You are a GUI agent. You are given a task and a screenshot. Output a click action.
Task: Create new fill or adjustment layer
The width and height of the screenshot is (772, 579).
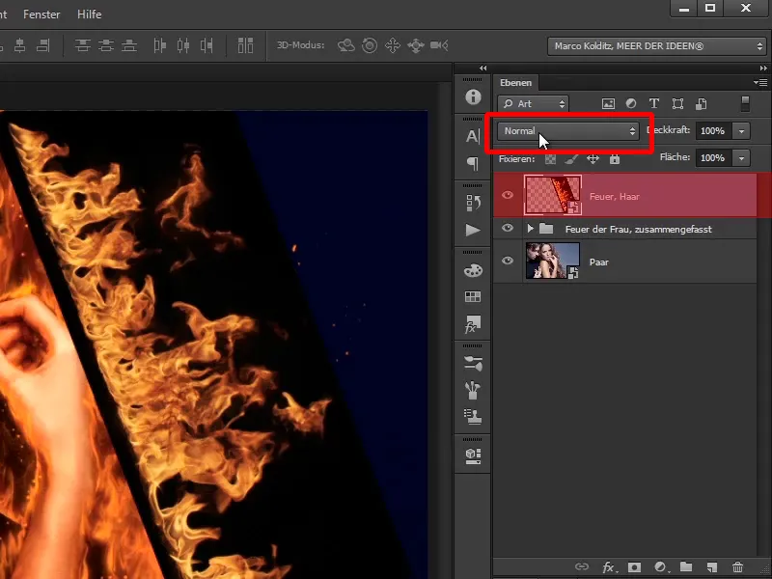pos(660,567)
